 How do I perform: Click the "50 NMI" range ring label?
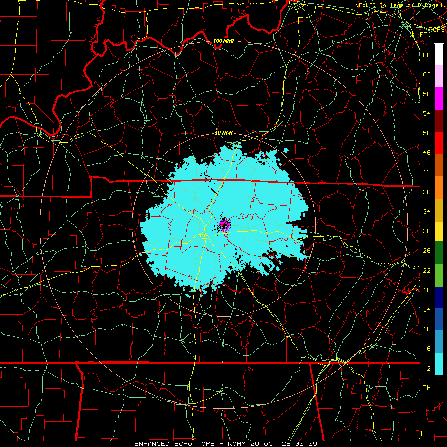coord(223,133)
